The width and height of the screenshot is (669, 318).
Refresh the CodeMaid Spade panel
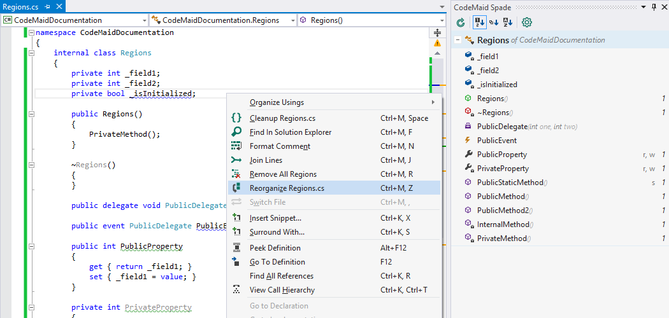tap(461, 22)
